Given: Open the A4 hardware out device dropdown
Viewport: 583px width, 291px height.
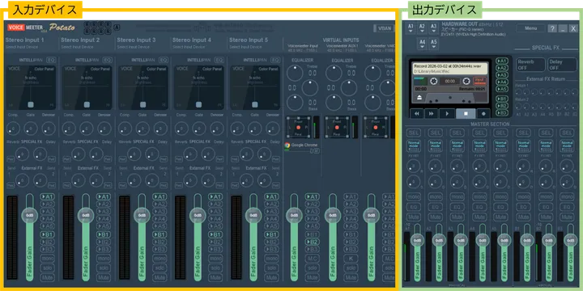Looking at the screenshot, I should coord(422,44).
